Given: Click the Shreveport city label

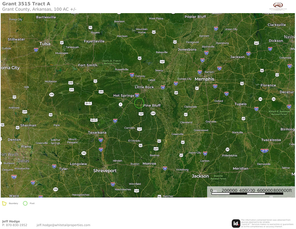Looking at the screenshot, I should (105, 171).
